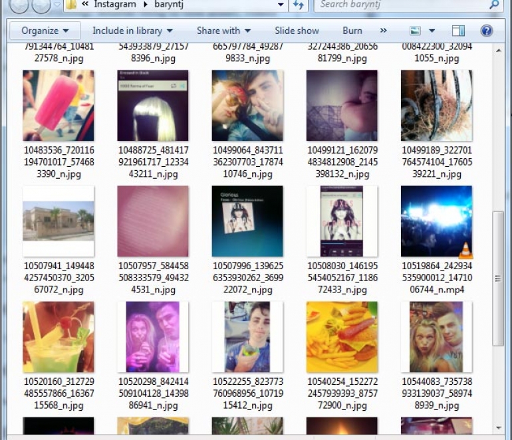Click file name 10544083_735738933139037
512x440 pixels.
point(437,393)
